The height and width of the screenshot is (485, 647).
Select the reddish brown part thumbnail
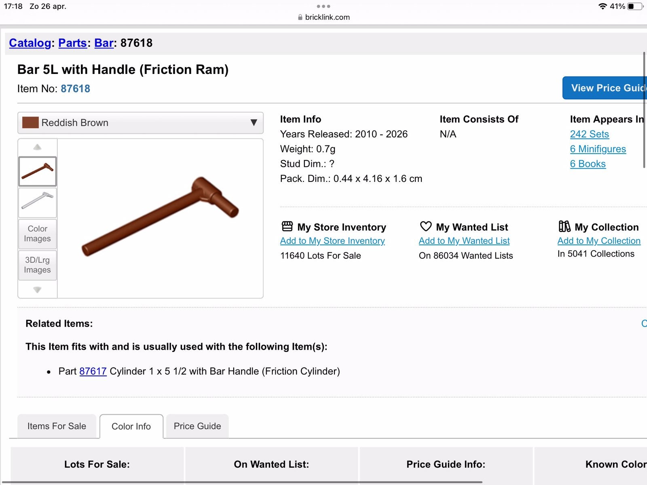pyautogui.click(x=38, y=171)
